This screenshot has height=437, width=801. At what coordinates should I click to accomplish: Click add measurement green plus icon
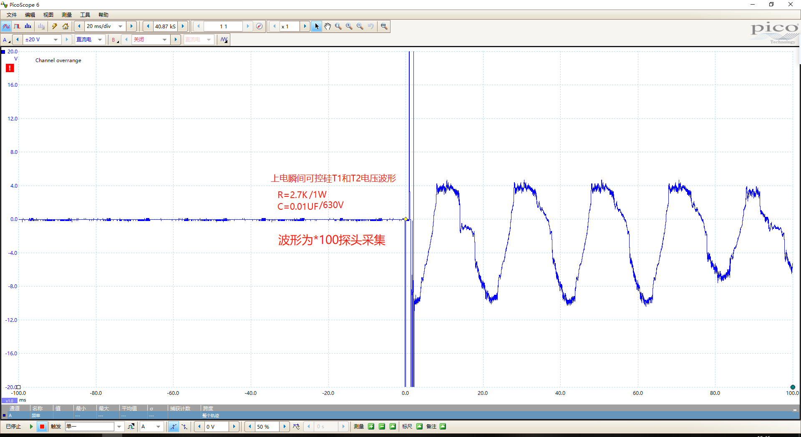(x=371, y=427)
